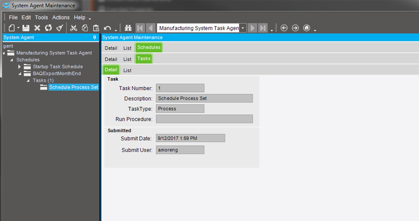This screenshot has width=419, height=221.
Task: Go to the first record
Action: [140, 28]
